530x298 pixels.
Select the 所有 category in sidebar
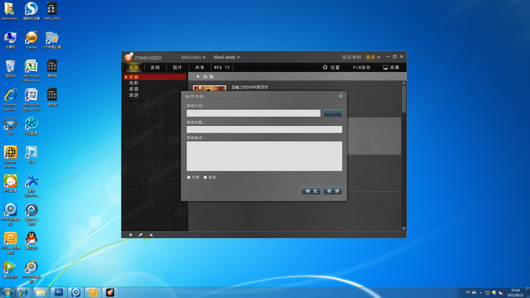tap(154, 77)
